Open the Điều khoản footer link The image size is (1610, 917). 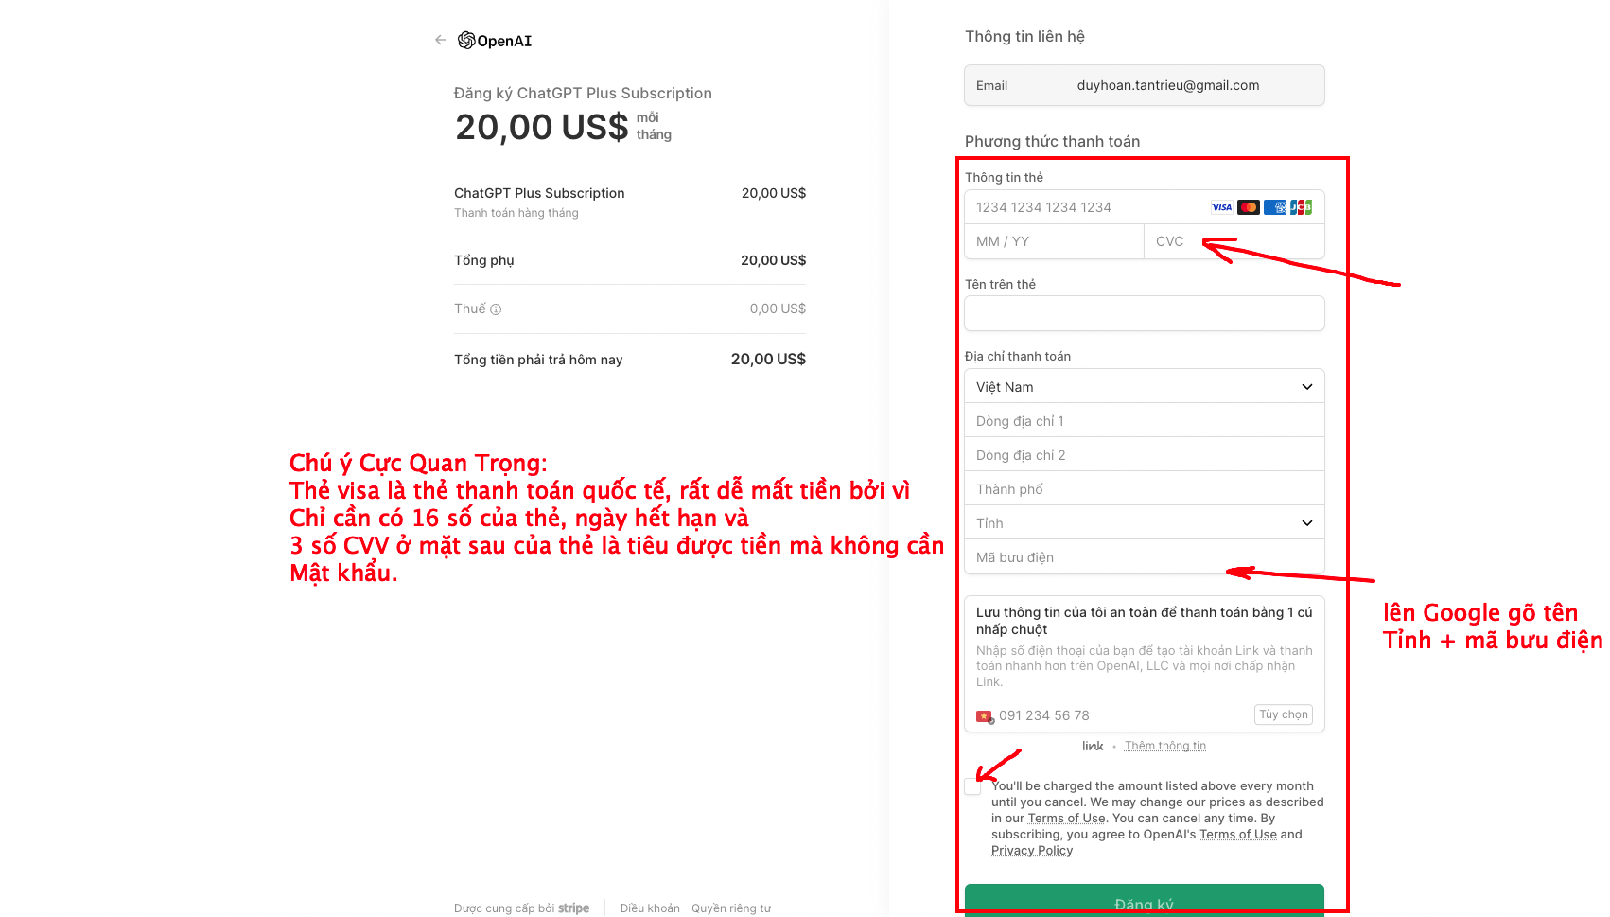[x=650, y=908]
